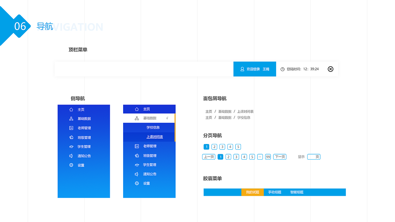
Task: Click 欢迎登录 王楠 in the top bar
Action: point(255,69)
